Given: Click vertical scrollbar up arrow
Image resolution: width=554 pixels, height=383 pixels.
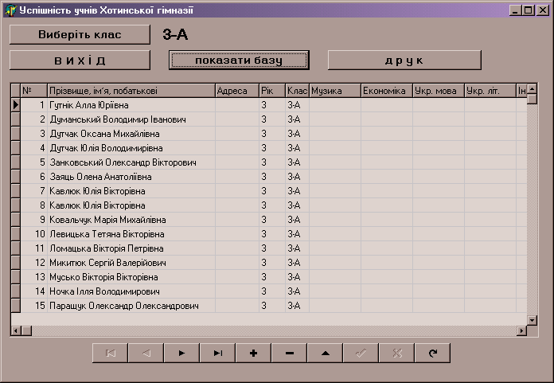Looking at the screenshot, I should [x=532, y=88].
